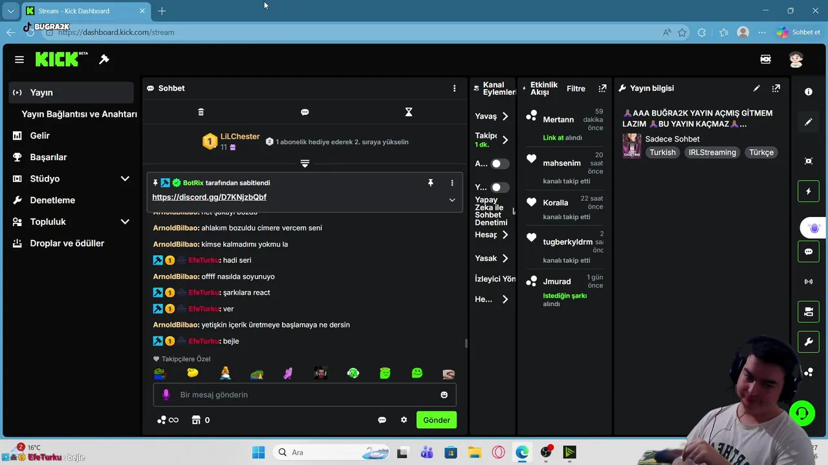Pop out the Etkinlik Akışı panel

click(x=603, y=88)
